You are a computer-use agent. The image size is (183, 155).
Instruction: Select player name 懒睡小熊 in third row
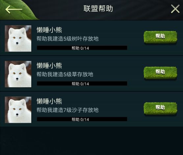click(x=49, y=101)
